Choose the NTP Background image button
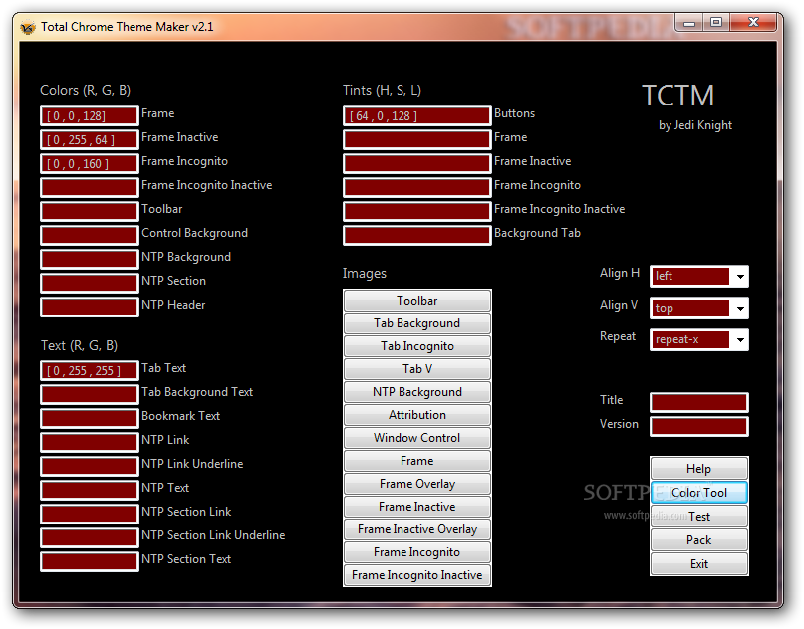This screenshot has width=804, height=629. pos(416,392)
